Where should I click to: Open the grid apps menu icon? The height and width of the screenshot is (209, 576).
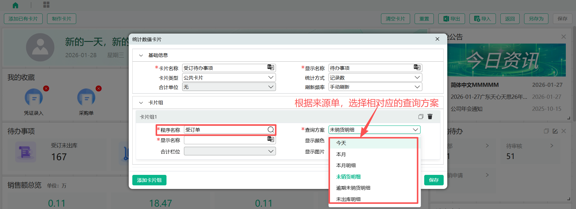tap(46, 5)
